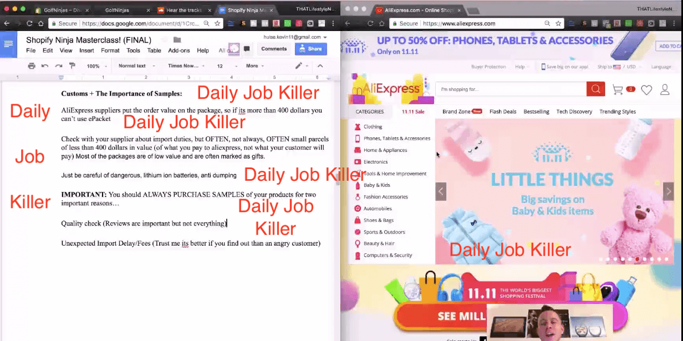This screenshot has height=341, width=683.
Task: Open the Tech Discovery link
Action: [x=574, y=111]
